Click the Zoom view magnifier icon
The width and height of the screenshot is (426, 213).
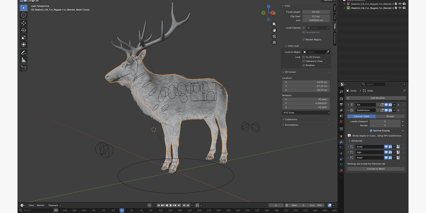click(274, 24)
